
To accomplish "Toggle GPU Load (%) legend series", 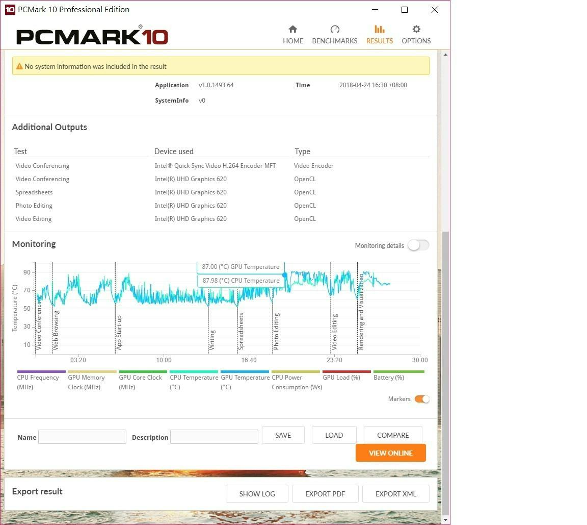I will pyautogui.click(x=346, y=376).
